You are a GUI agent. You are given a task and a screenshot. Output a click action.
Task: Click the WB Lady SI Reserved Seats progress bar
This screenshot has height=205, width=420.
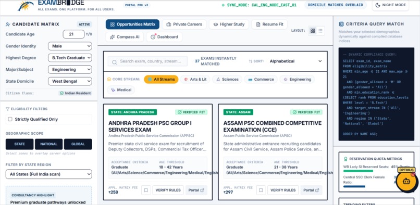click(358, 171)
